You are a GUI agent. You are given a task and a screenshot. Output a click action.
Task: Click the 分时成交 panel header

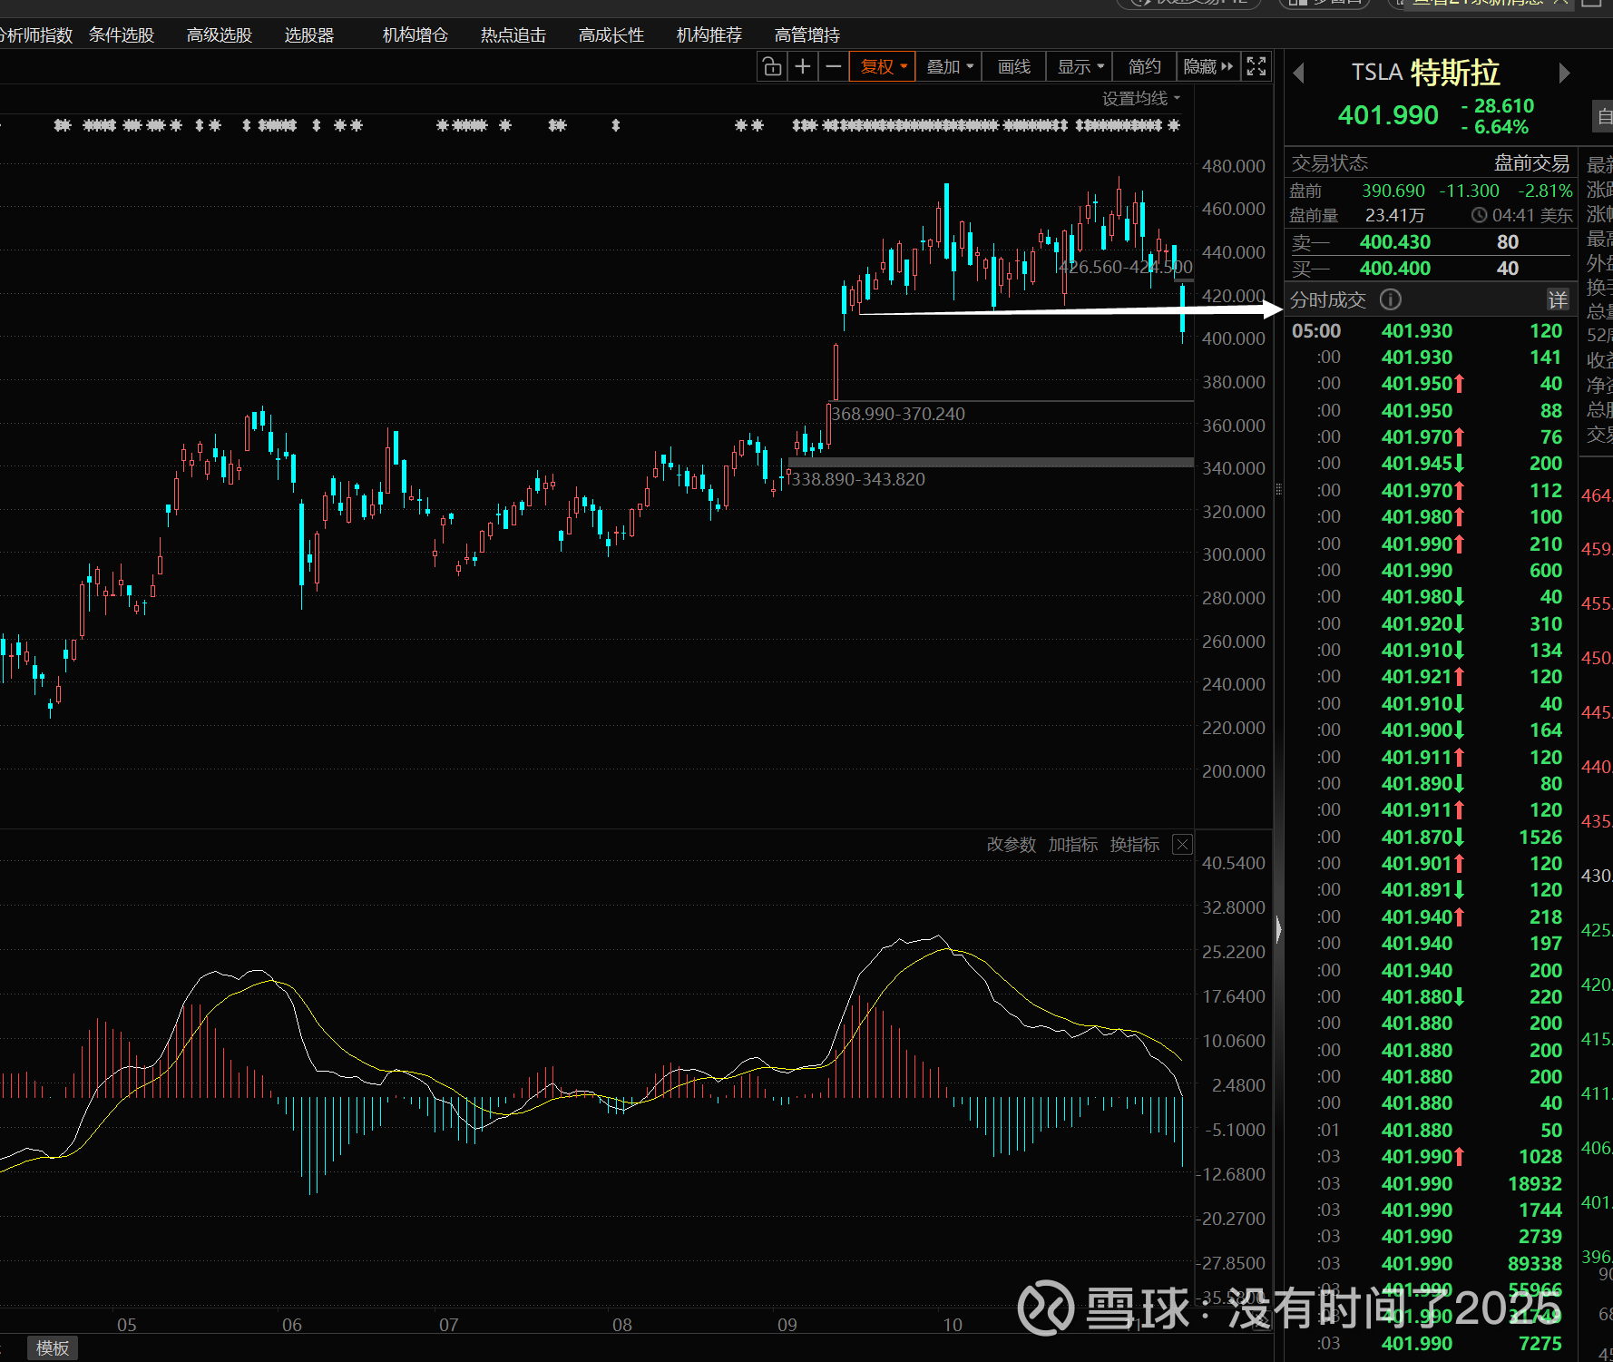click(1328, 299)
